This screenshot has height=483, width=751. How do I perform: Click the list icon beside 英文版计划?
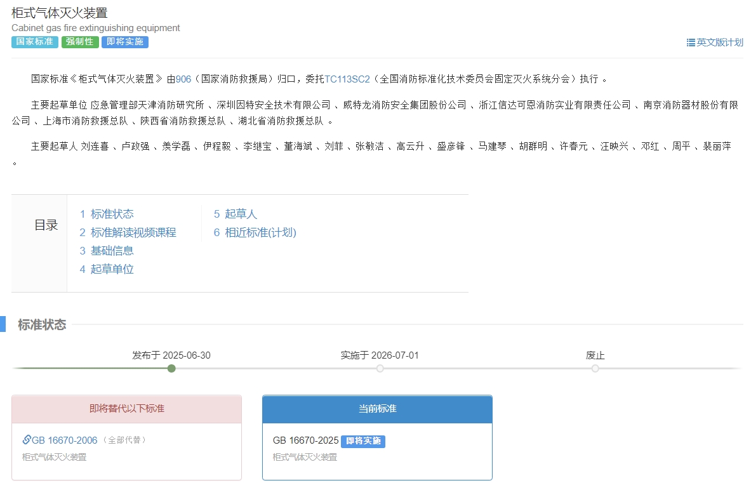click(691, 43)
